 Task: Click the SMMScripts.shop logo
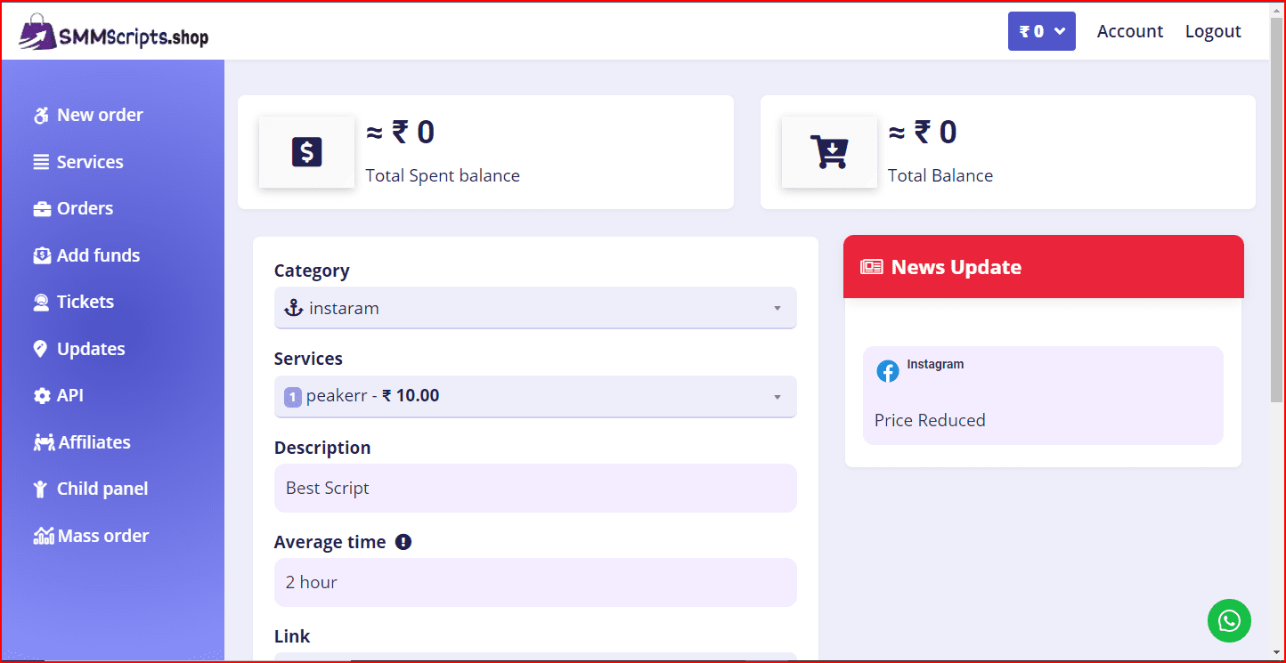(x=114, y=32)
